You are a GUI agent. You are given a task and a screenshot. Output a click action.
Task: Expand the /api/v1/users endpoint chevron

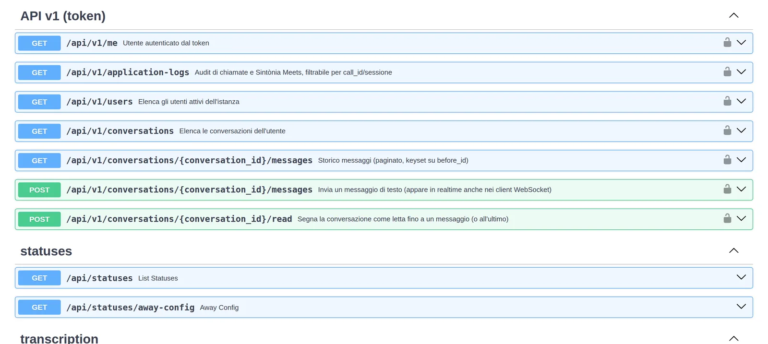pos(741,101)
